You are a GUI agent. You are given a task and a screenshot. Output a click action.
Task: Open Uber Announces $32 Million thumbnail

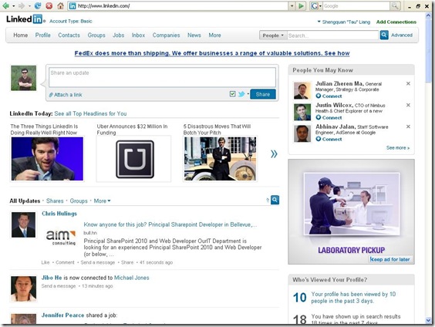(133, 159)
